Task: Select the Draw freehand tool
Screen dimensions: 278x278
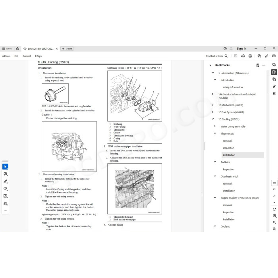Action: [5, 189]
